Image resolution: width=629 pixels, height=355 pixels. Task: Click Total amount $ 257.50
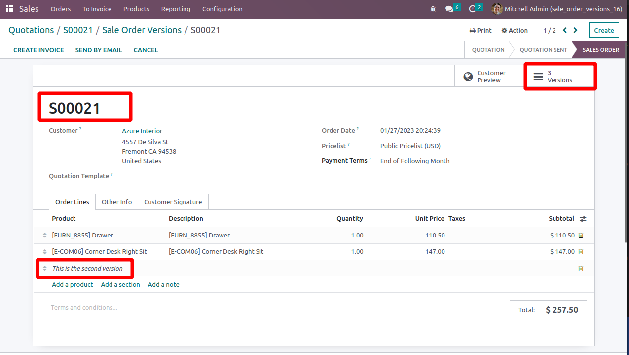click(562, 310)
